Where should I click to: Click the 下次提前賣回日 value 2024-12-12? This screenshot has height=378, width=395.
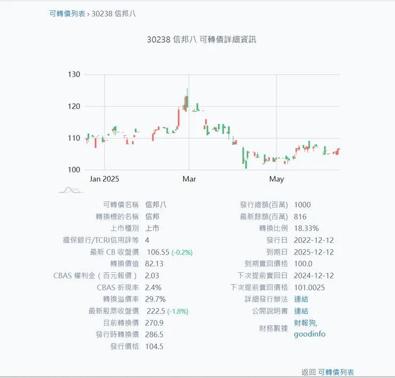[x=314, y=275]
